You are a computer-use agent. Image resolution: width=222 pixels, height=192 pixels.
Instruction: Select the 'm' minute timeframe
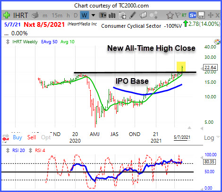coord(45,16)
